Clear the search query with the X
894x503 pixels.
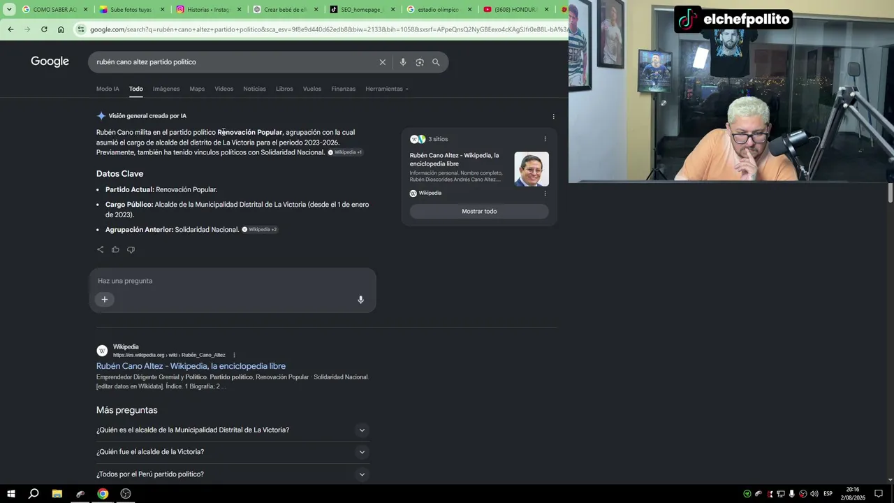(x=383, y=62)
